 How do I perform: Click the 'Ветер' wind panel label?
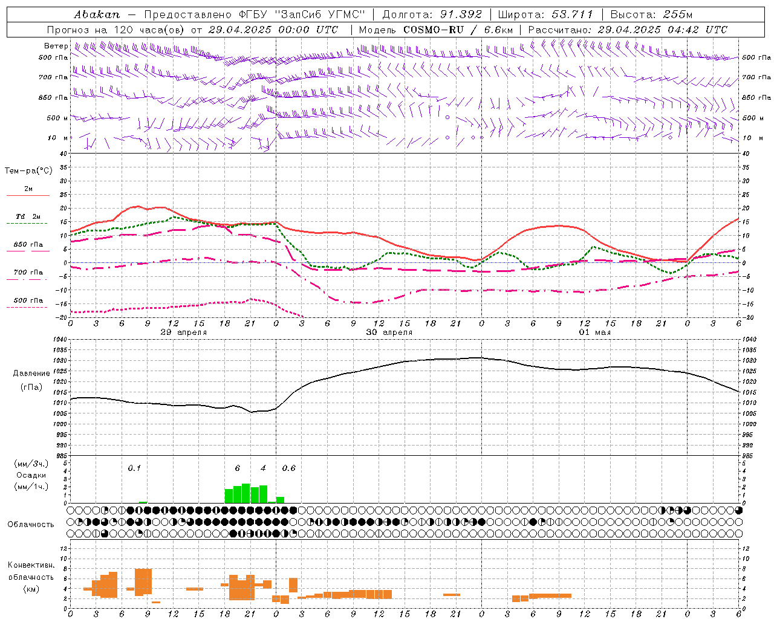coord(56,46)
